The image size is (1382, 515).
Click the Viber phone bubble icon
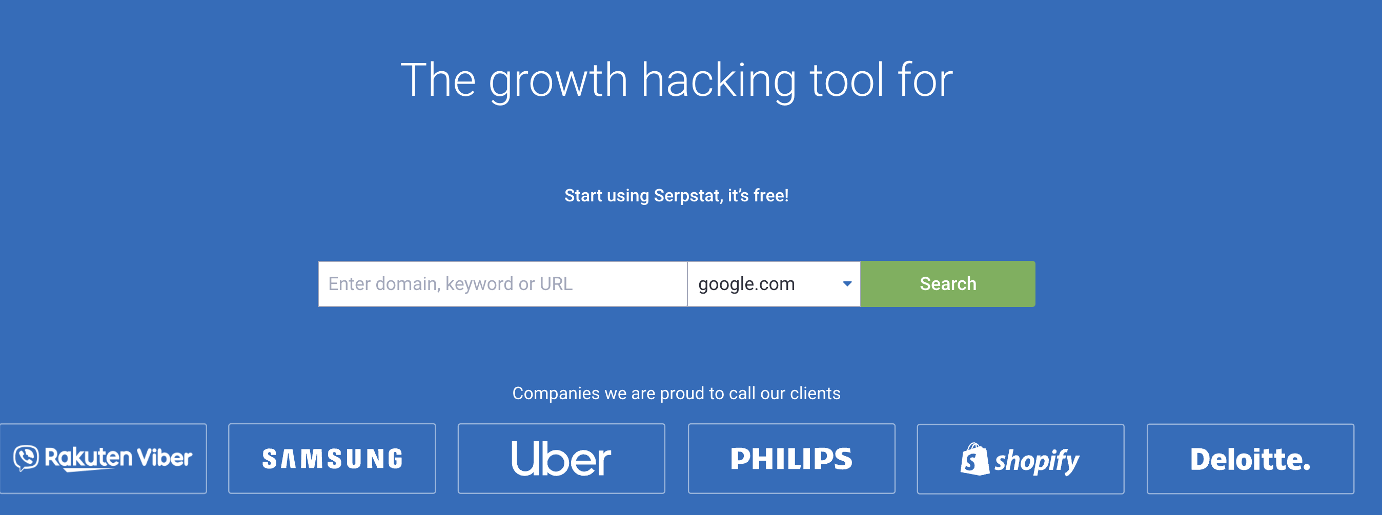click(26, 458)
